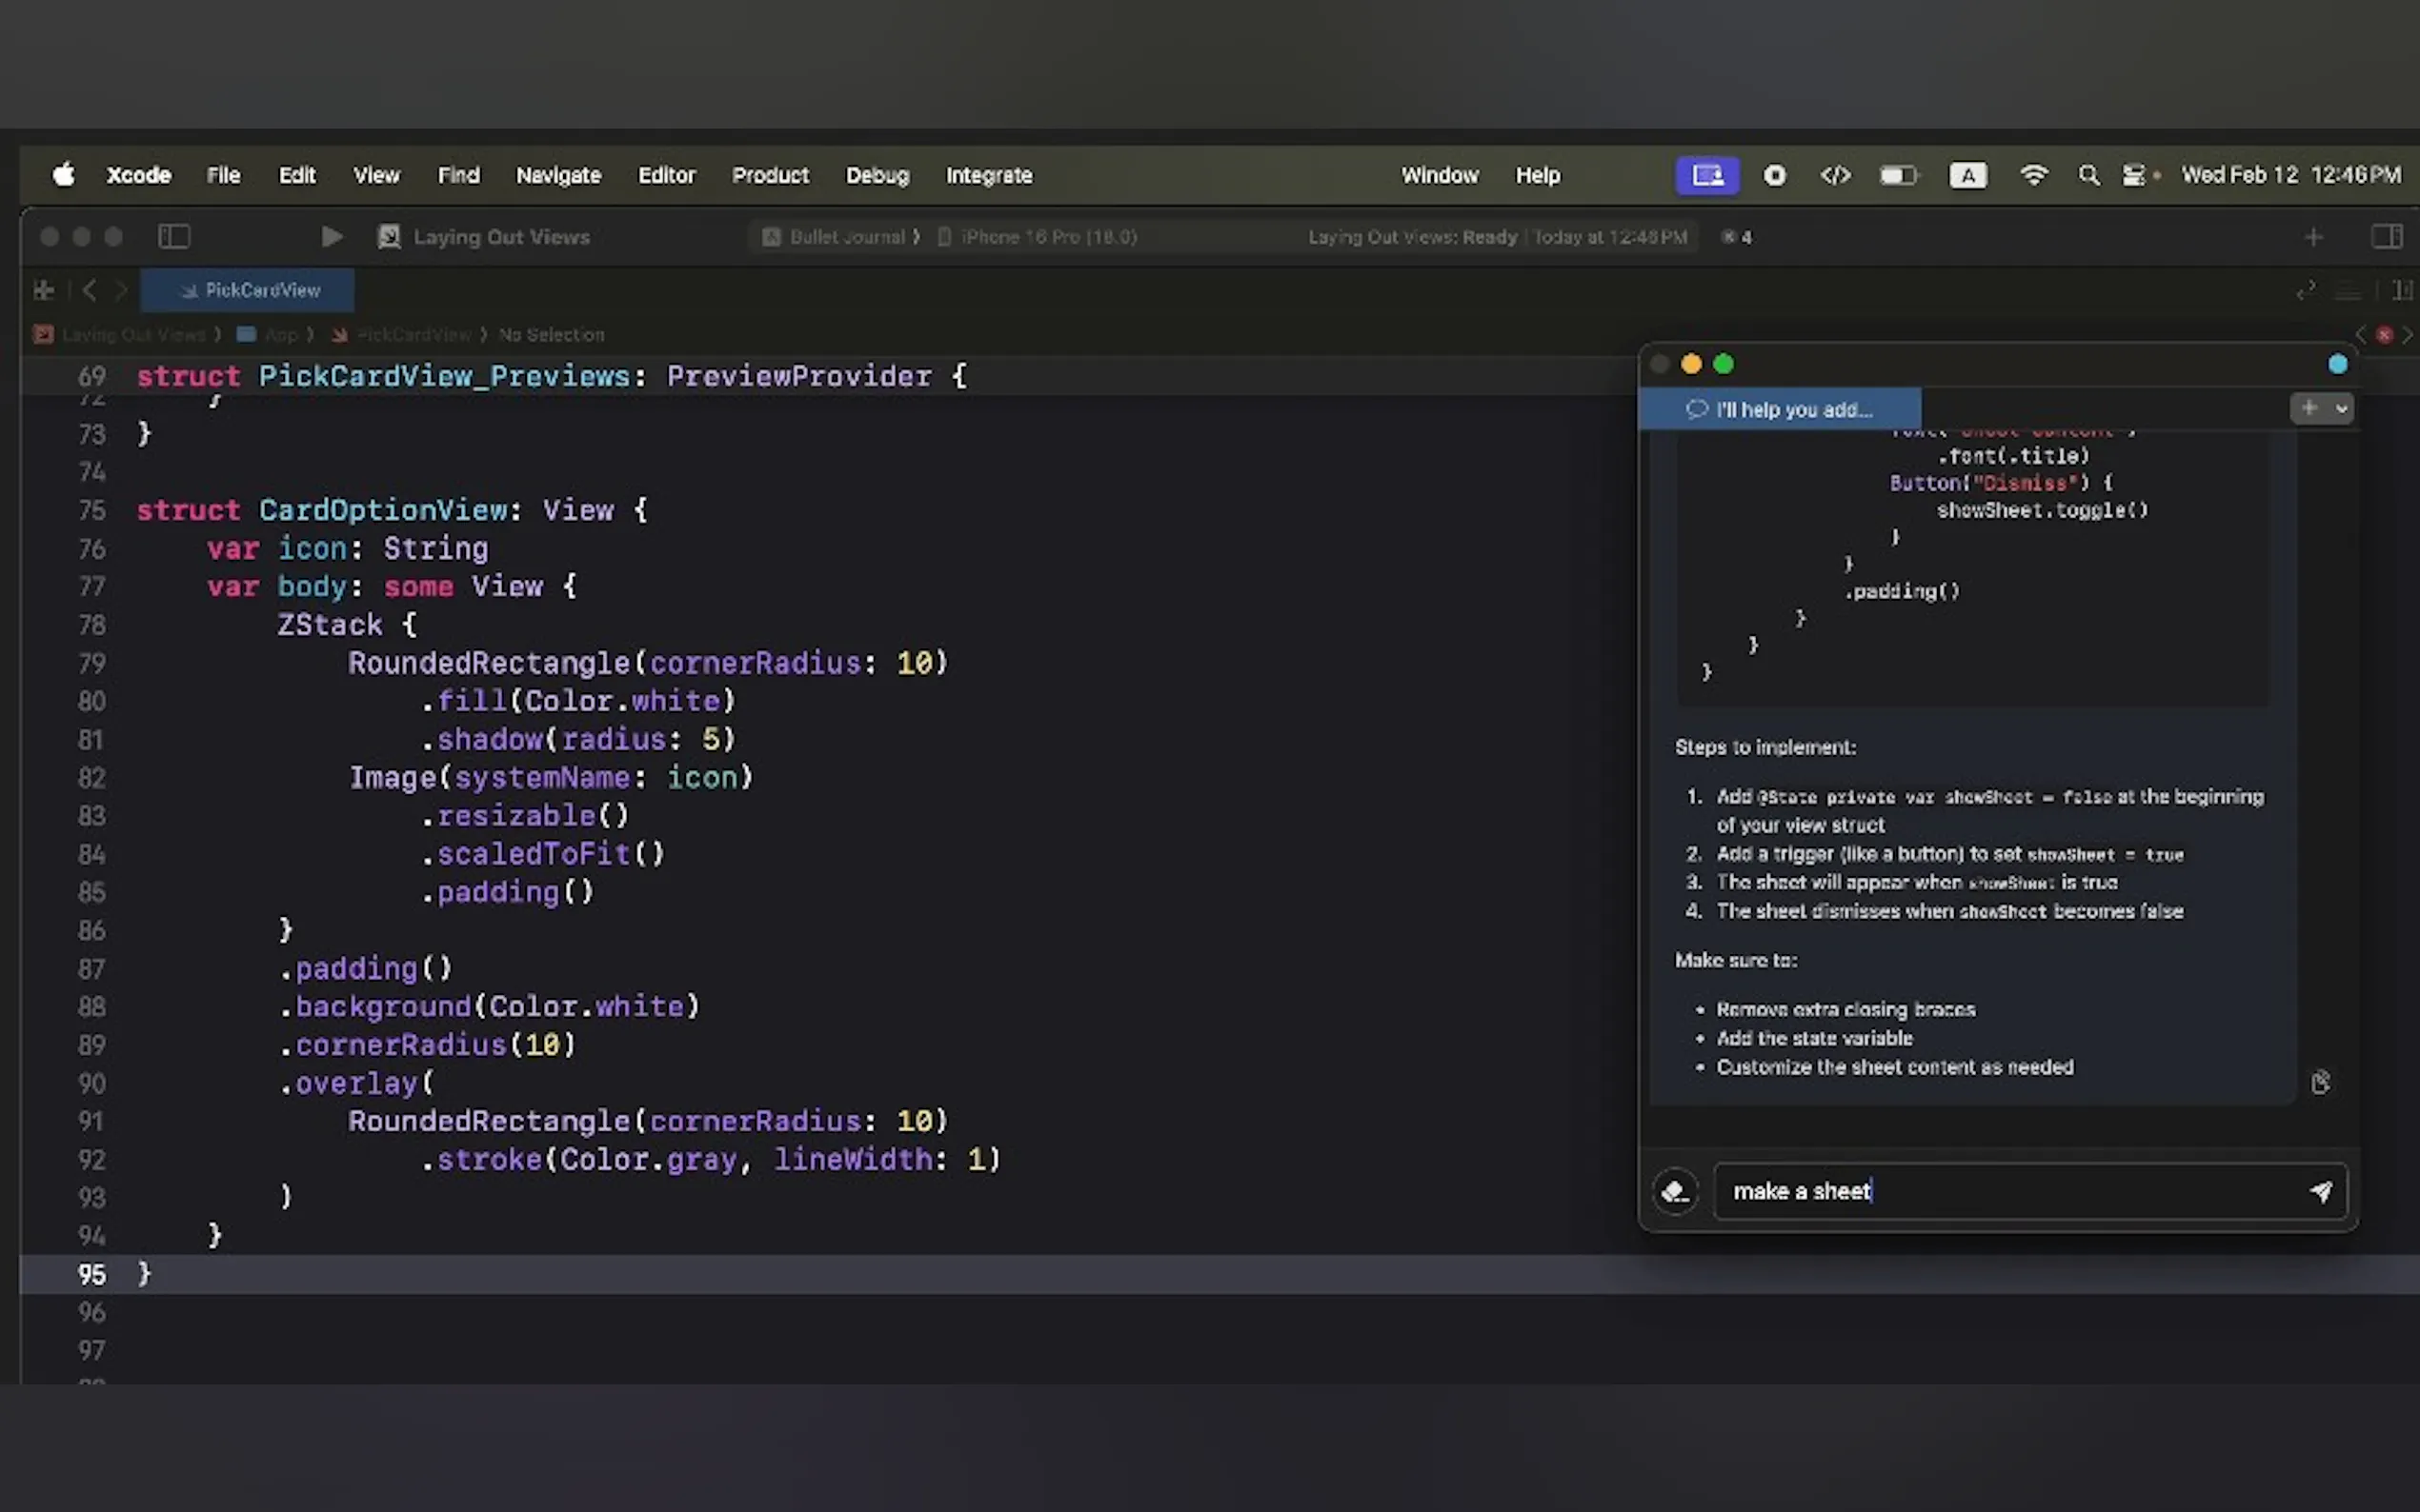Start a new chat with plus button

point(2309,408)
